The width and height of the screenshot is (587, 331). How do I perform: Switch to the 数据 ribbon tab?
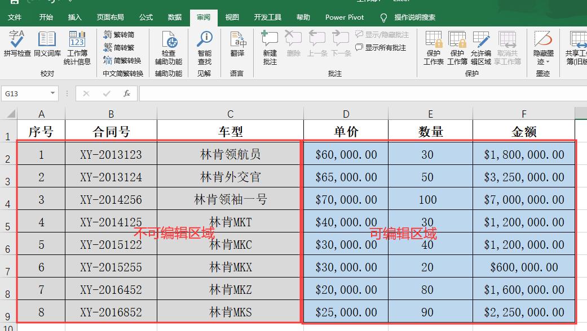coord(174,17)
